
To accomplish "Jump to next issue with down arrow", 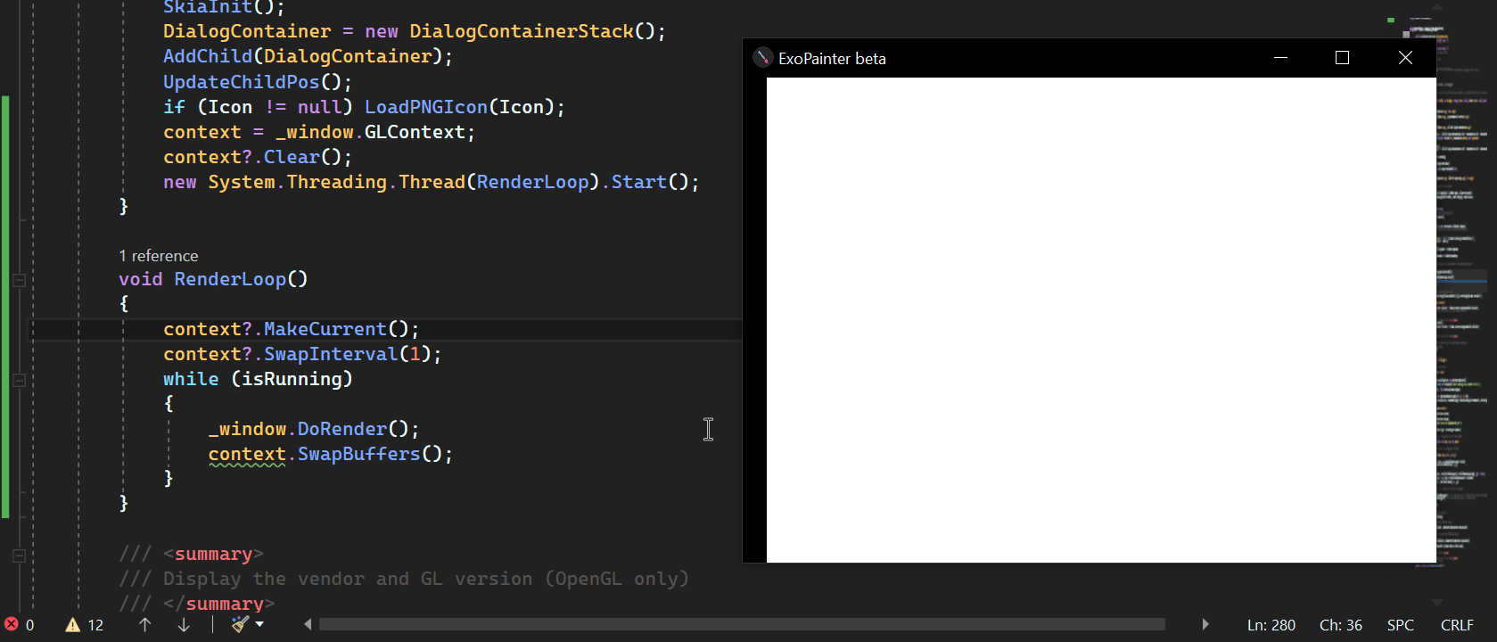I will (184, 625).
